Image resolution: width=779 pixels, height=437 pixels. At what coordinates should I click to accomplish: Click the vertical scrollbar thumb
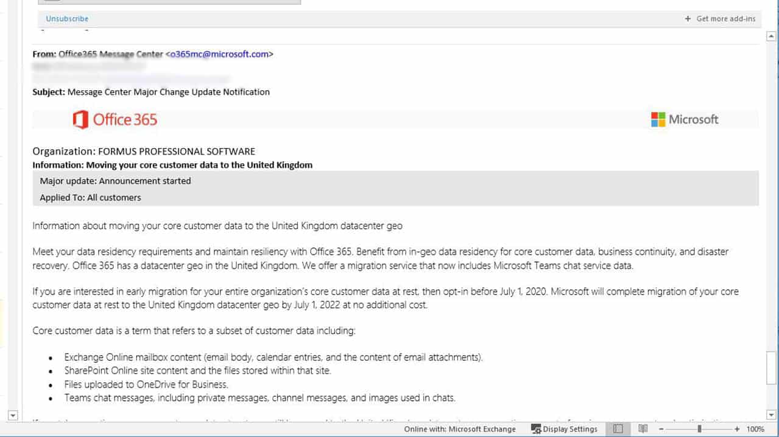[771, 368]
